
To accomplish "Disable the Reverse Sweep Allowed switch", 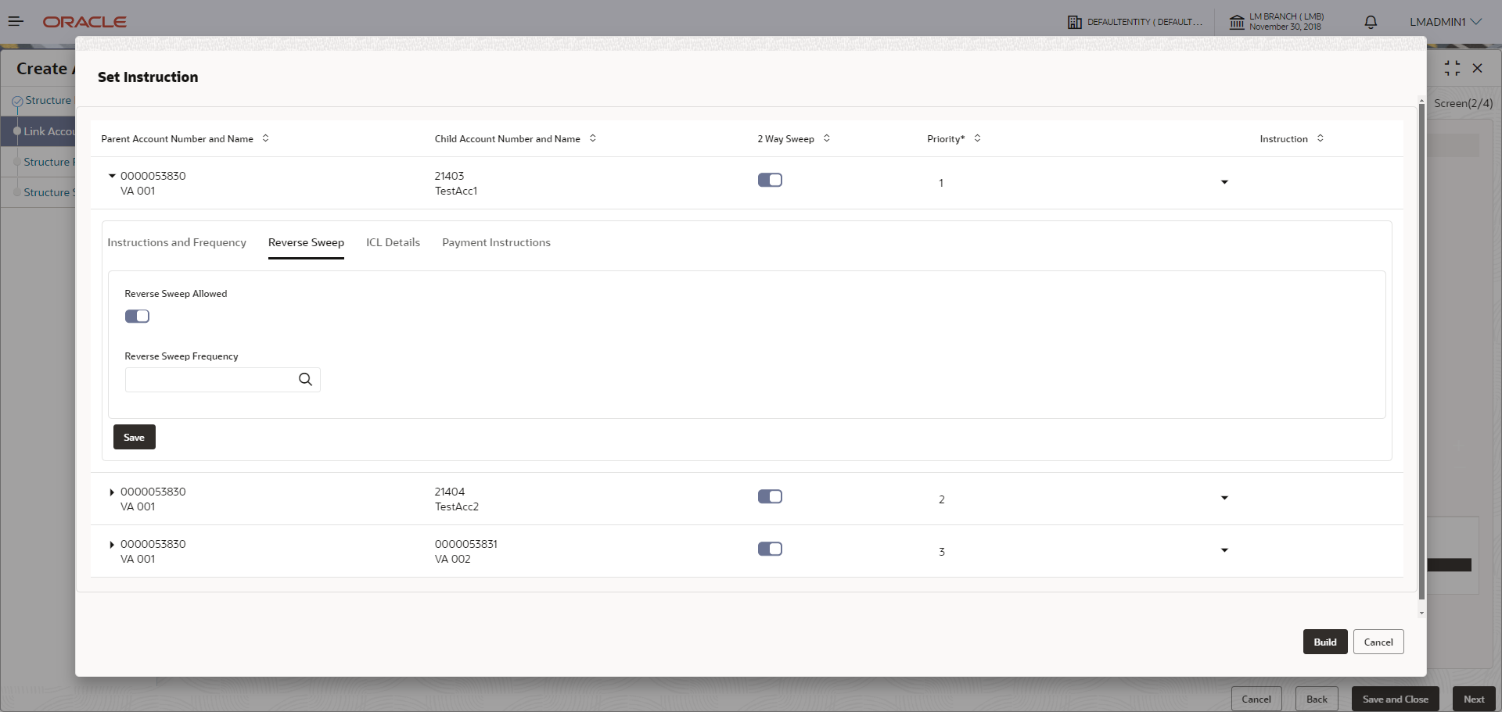I will [x=137, y=317].
